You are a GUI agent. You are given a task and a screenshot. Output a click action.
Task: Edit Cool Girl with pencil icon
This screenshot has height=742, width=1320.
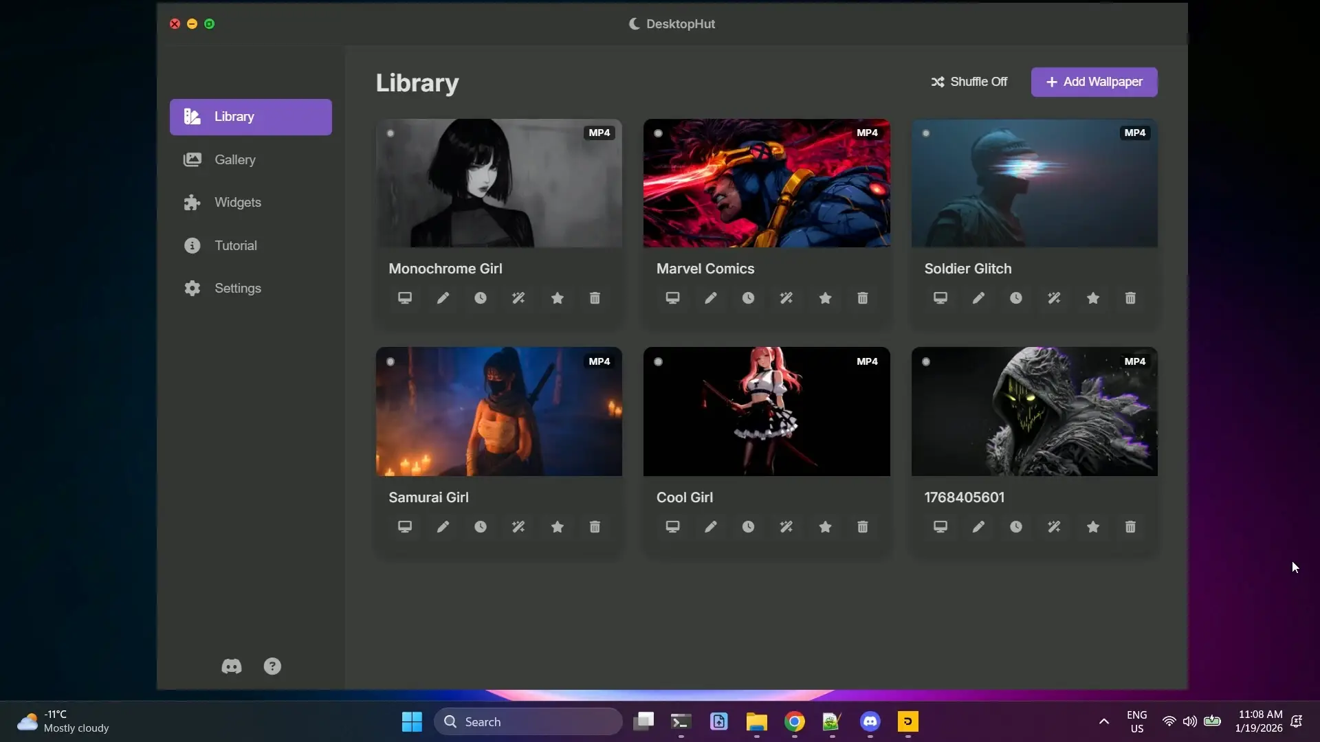coord(711,527)
